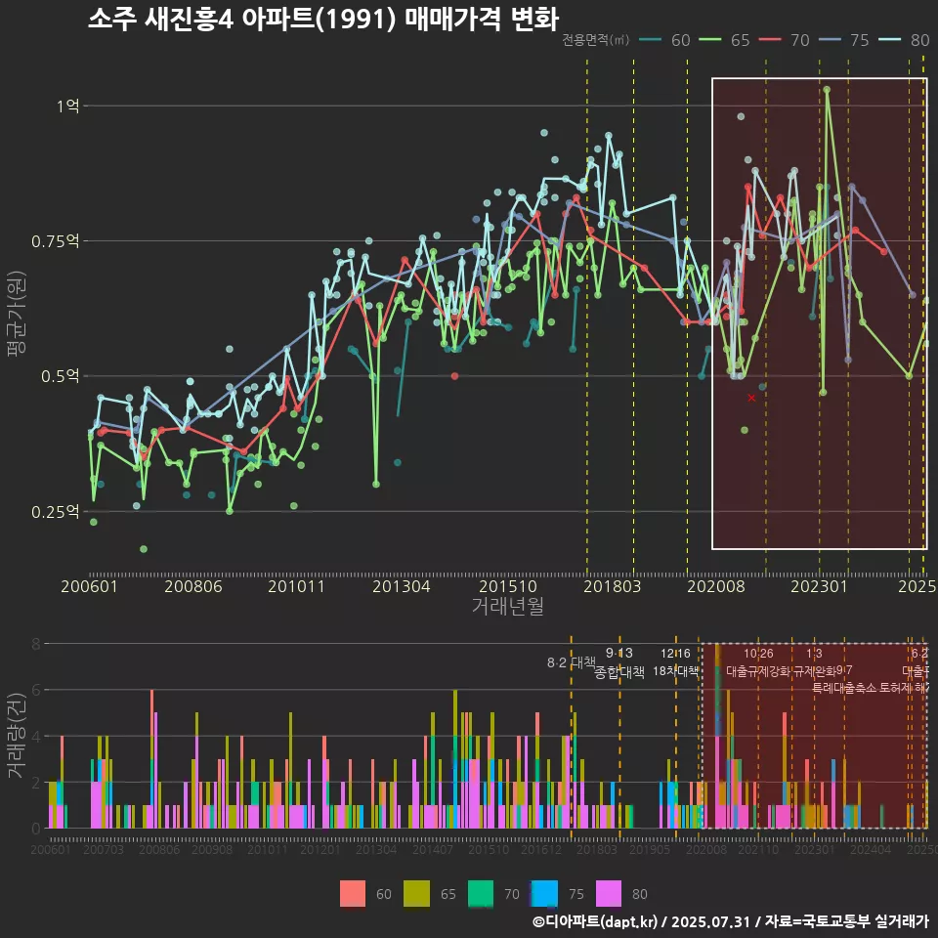Click the 201304 x-axis label on price chart
The width and height of the screenshot is (938, 938).
pos(402,586)
